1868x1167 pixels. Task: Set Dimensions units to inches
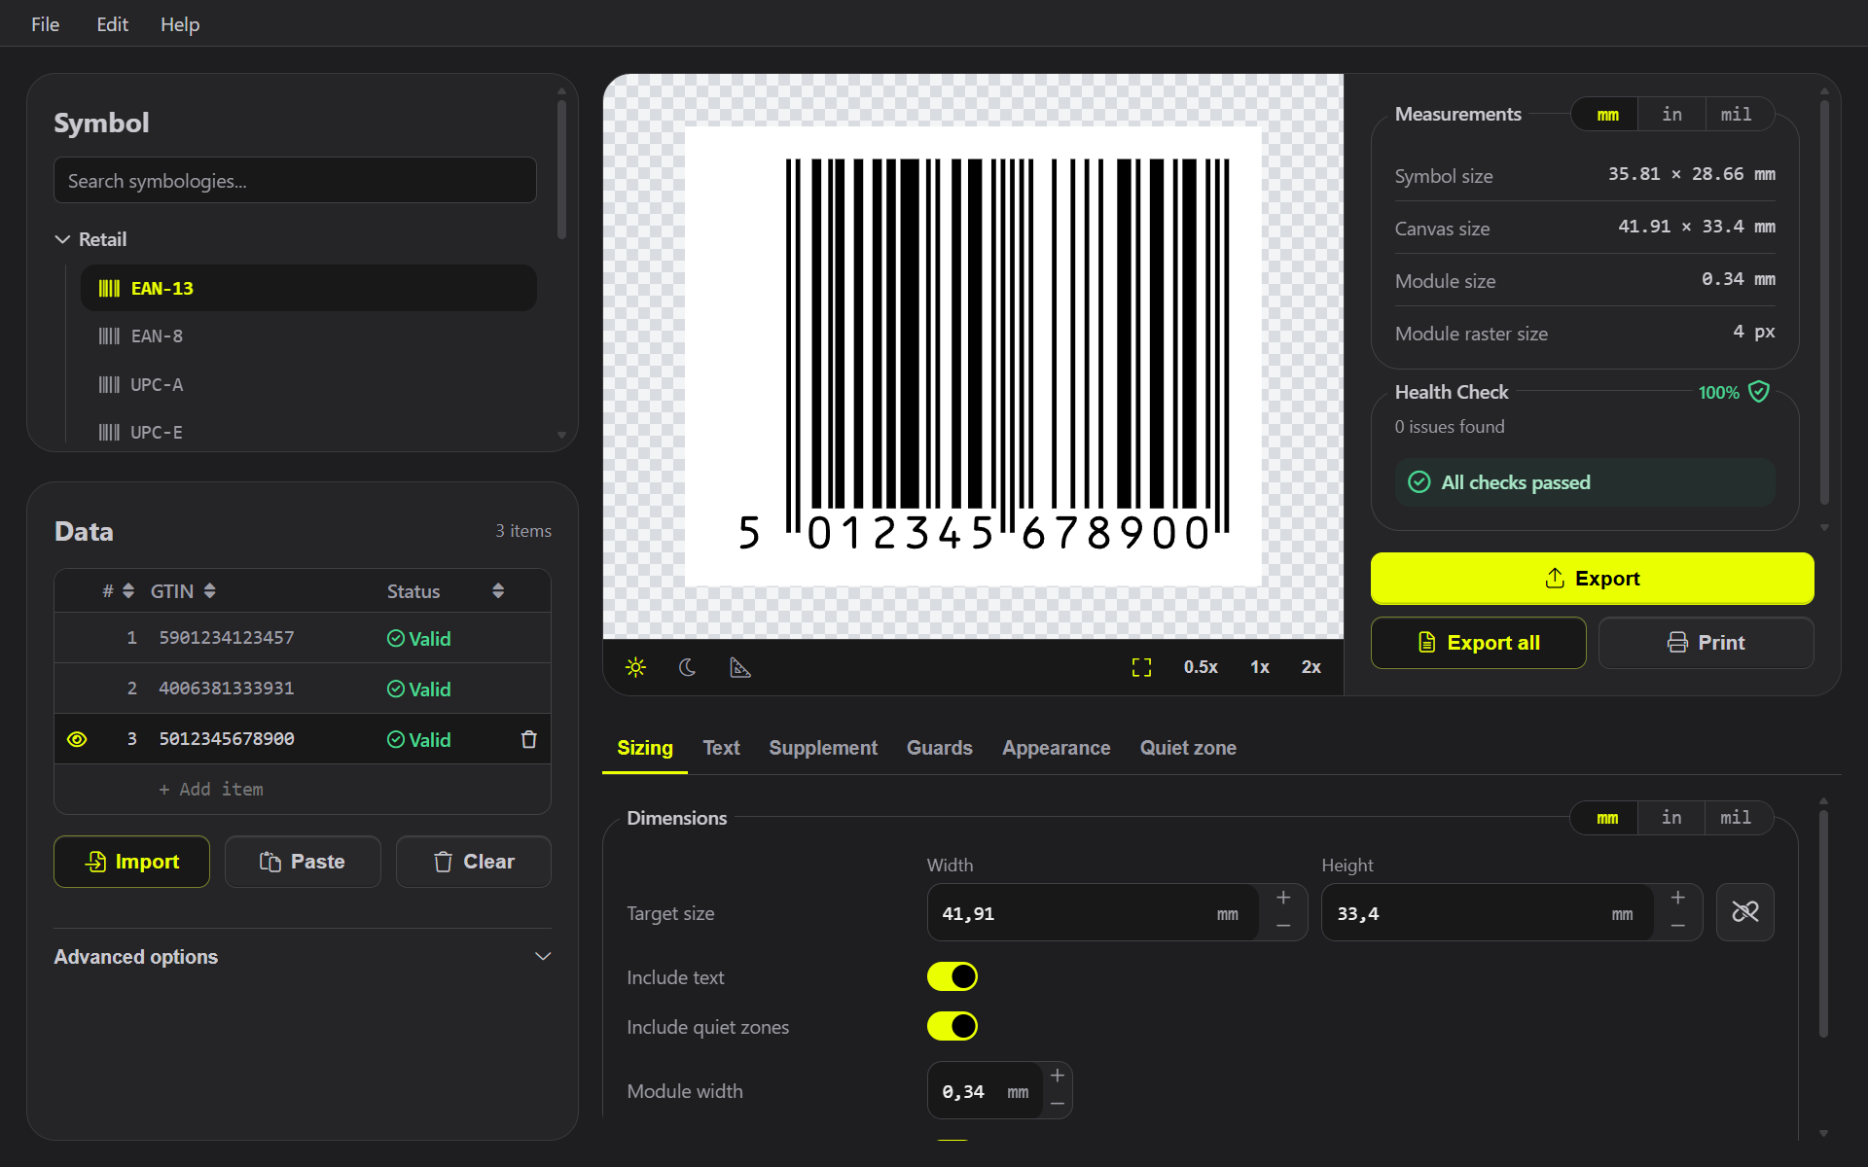[1671, 818]
